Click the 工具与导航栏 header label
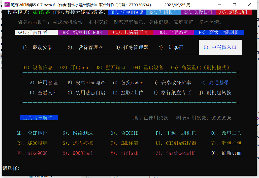The height and width of the screenshot is (178, 259). click(x=39, y=118)
